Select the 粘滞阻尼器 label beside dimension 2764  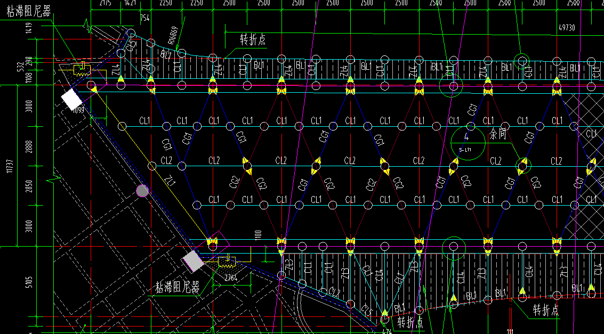pos(178,288)
